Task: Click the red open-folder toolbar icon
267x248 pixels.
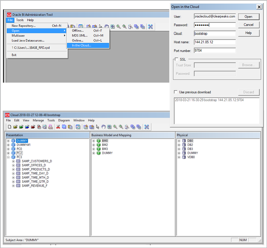Action: coord(33,127)
